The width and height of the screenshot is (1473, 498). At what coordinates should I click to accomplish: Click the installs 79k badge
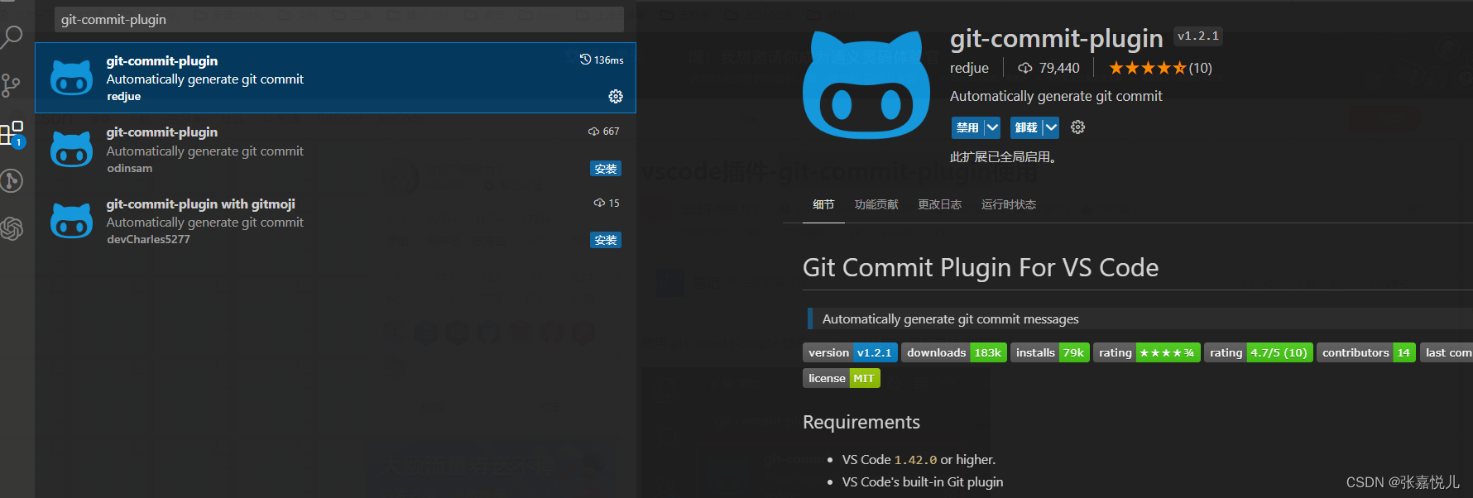click(1050, 352)
